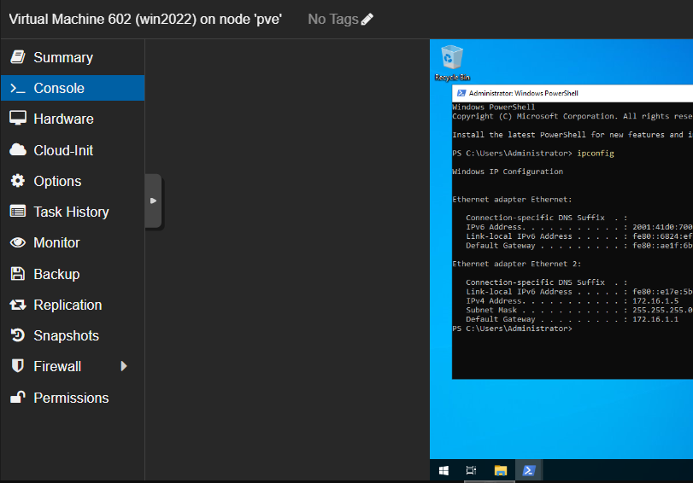Launch File Explorer from taskbar

tap(500, 471)
